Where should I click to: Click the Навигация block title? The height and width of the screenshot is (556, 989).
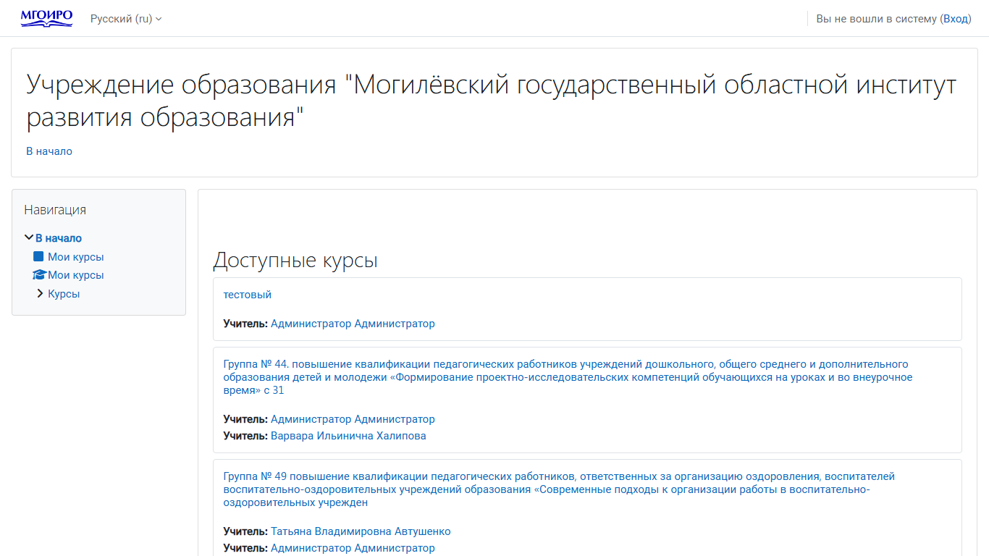coord(55,210)
